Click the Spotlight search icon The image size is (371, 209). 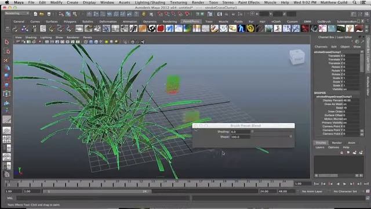(354, 2)
